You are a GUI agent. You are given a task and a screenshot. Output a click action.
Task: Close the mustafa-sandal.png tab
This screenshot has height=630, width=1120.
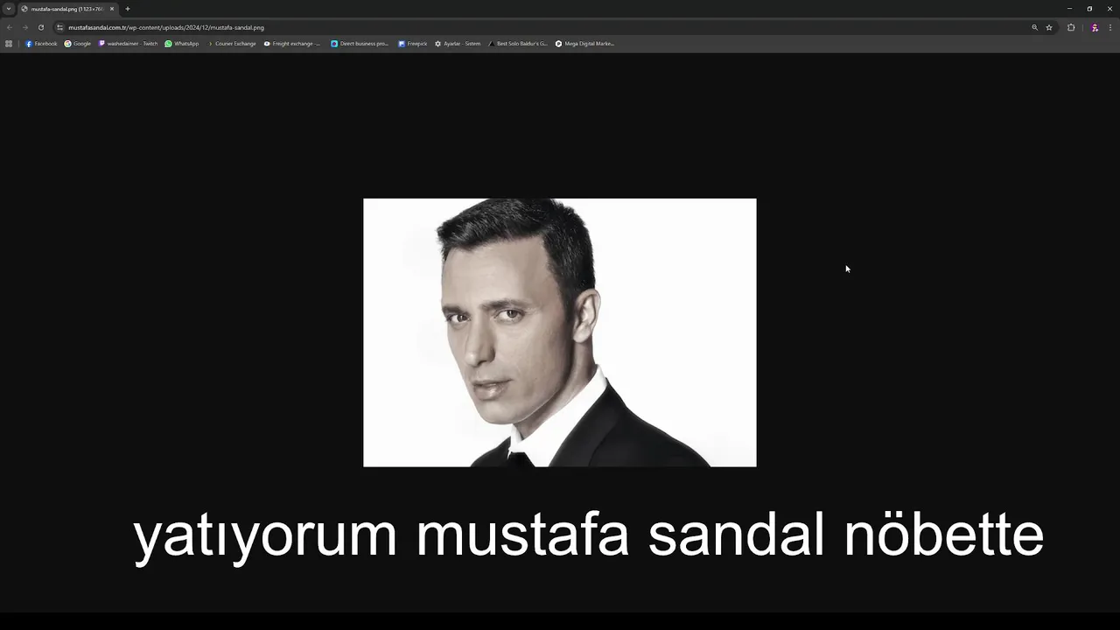(112, 9)
